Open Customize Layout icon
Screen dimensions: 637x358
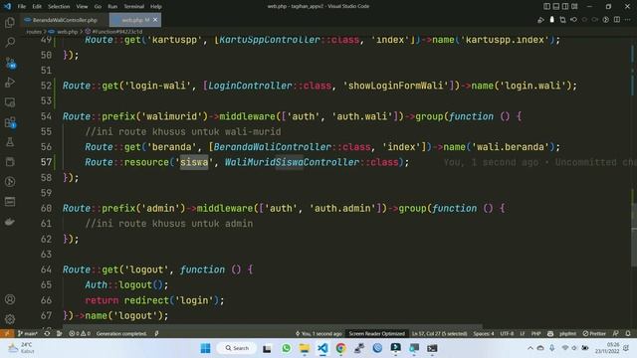tap(574, 7)
